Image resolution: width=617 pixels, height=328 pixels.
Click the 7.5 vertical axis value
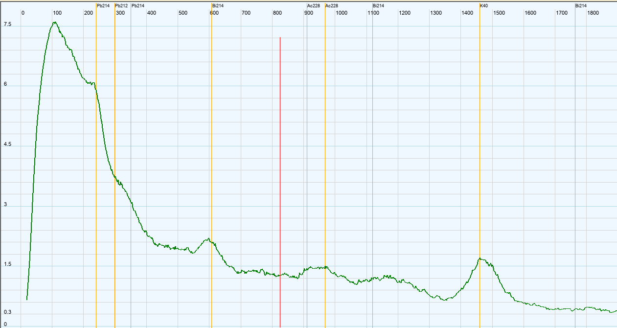[7, 24]
